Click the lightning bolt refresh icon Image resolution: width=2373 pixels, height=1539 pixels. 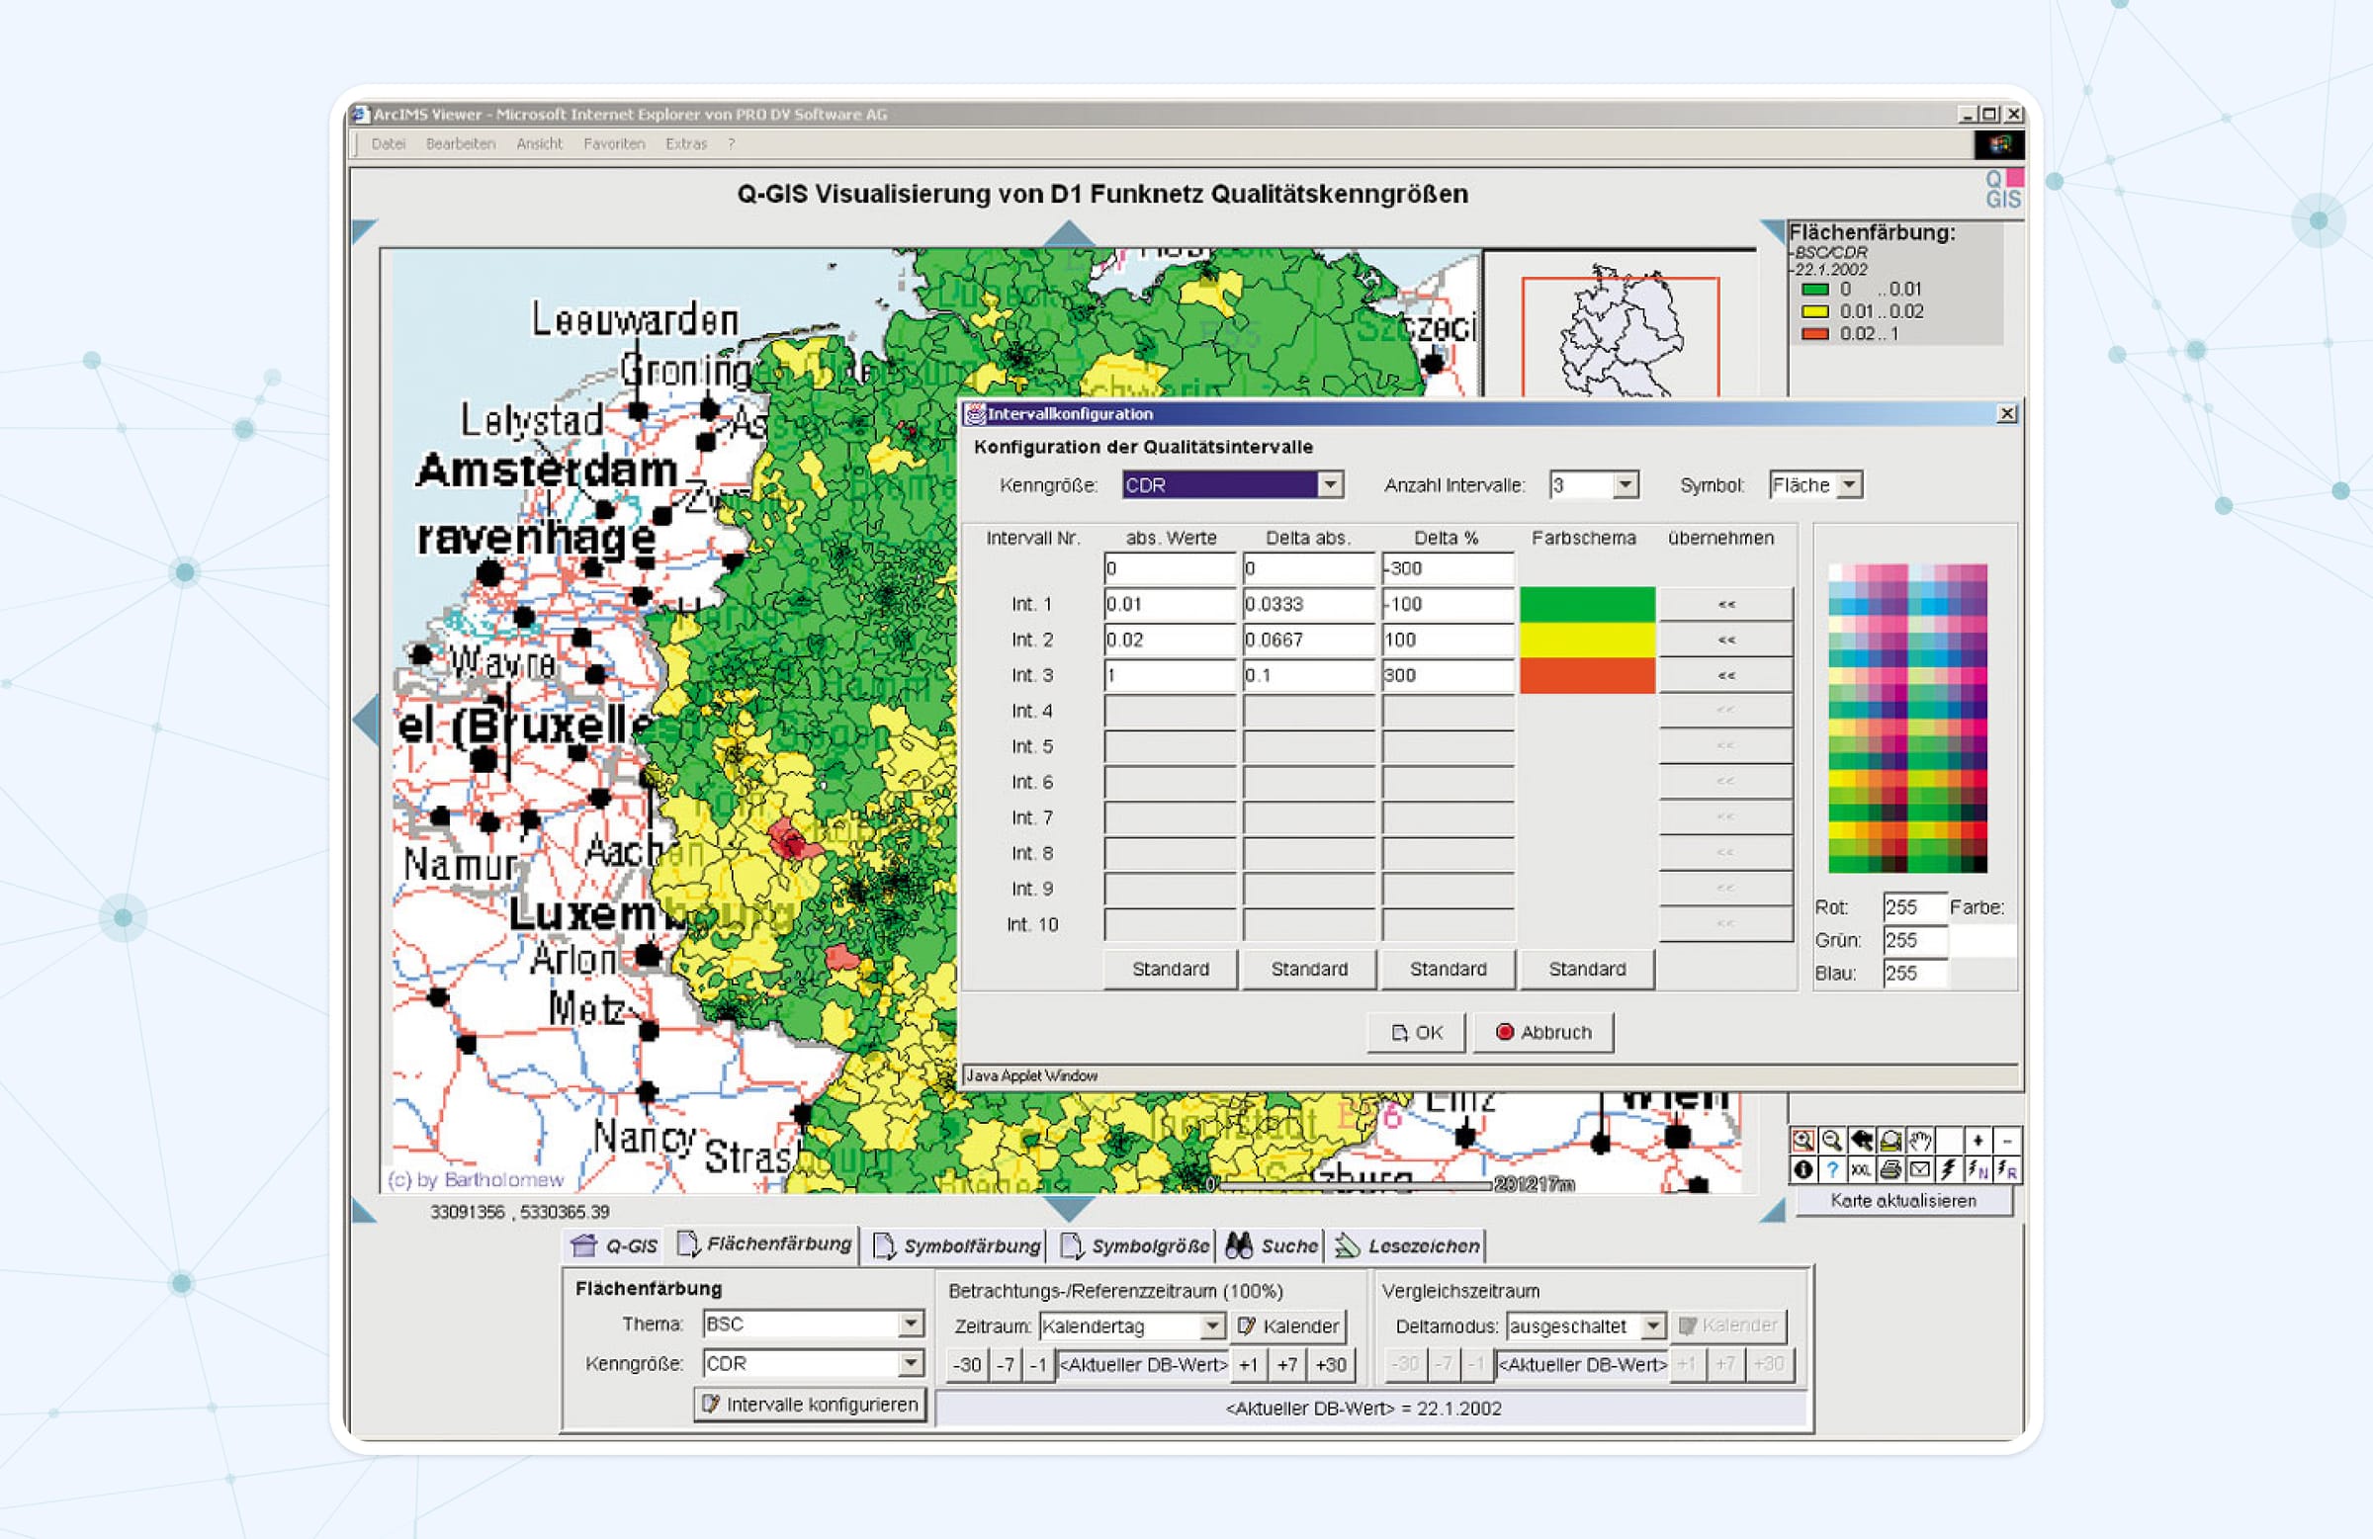coord(1948,1168)
